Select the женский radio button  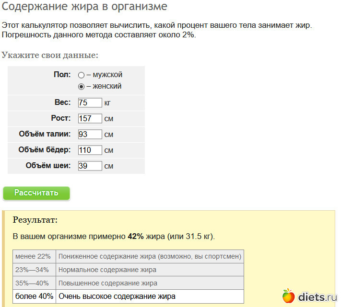(81, 87)
